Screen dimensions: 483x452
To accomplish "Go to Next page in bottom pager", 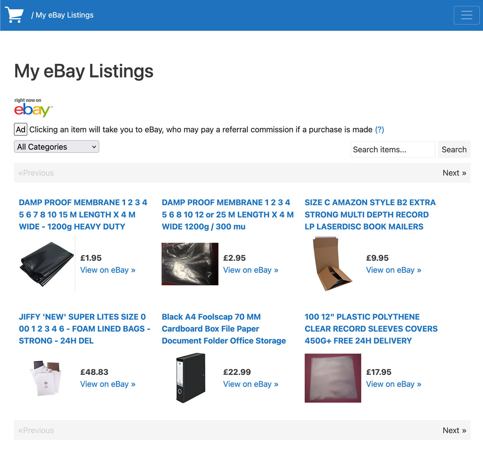I will pyautogui.click(x=454, y=430).
